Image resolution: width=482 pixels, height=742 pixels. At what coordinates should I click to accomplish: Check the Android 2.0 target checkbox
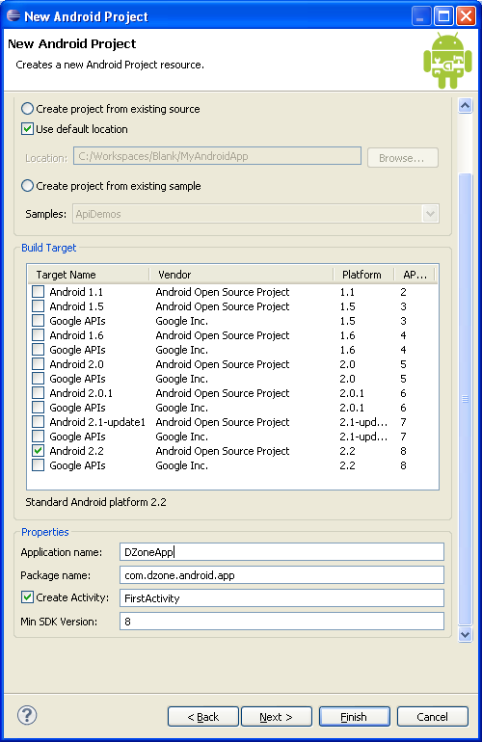[x=38, y=364]
